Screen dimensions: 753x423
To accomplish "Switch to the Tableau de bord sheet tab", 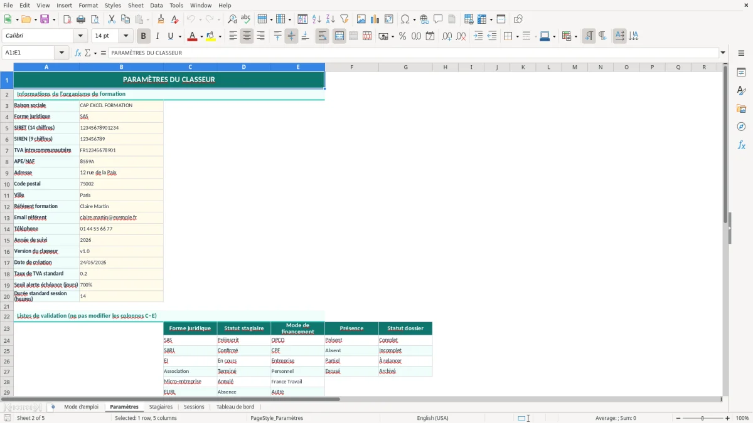I will 235,407.
